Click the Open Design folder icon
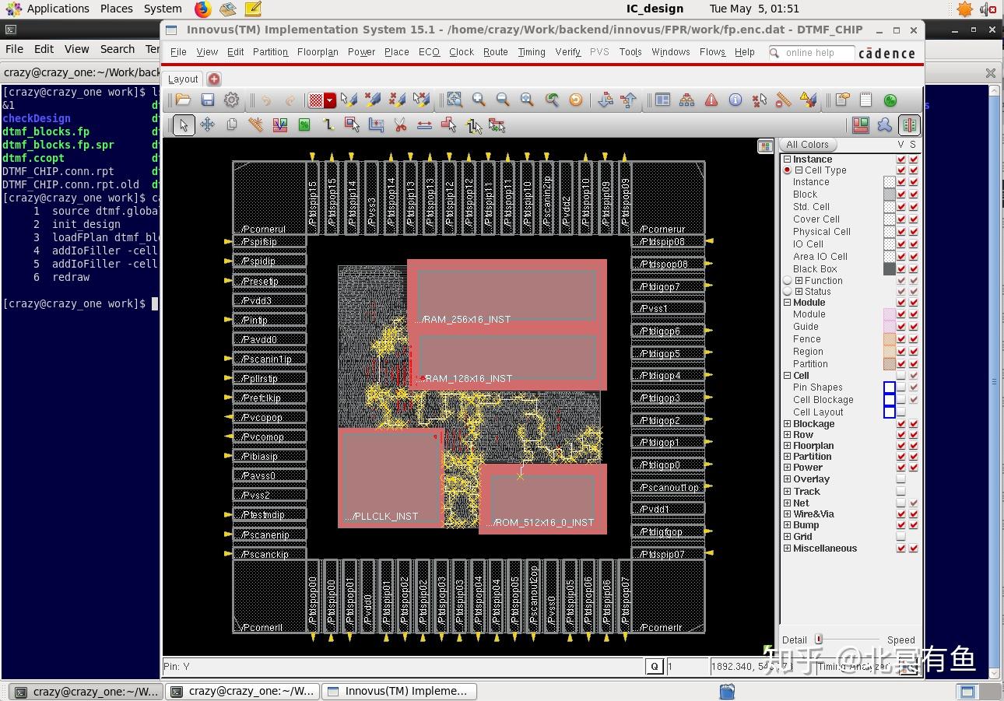This screenshot has height=701, width=1004. pyautogui.click(x=183, y=100)
